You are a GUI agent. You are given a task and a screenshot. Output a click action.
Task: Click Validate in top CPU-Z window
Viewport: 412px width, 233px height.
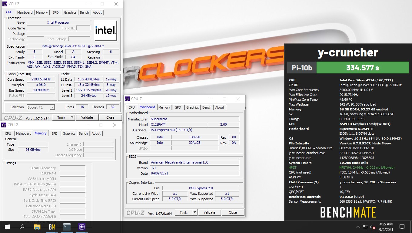[x=87, y=117]
